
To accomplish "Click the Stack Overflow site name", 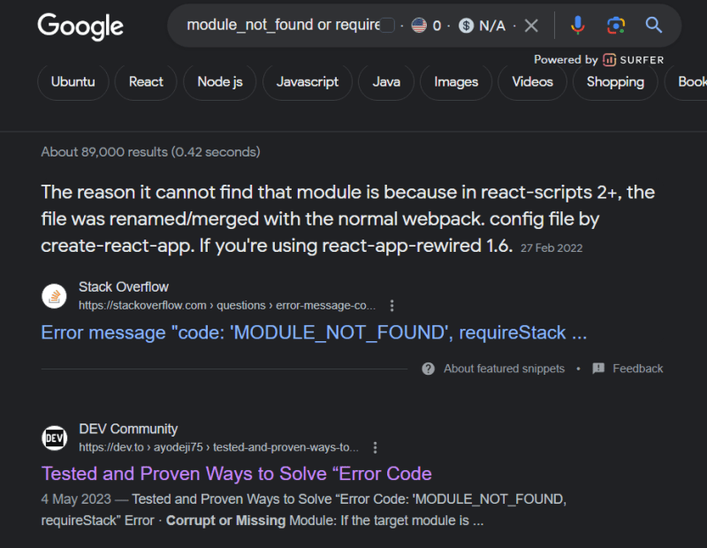I will click(124, 287).
